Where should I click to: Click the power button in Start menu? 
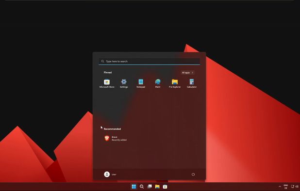point(193,175)
